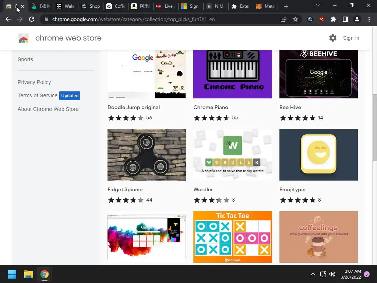Open Terms of Service link
The height and width of the screenshot is (283, 377).
coord(38,95)
